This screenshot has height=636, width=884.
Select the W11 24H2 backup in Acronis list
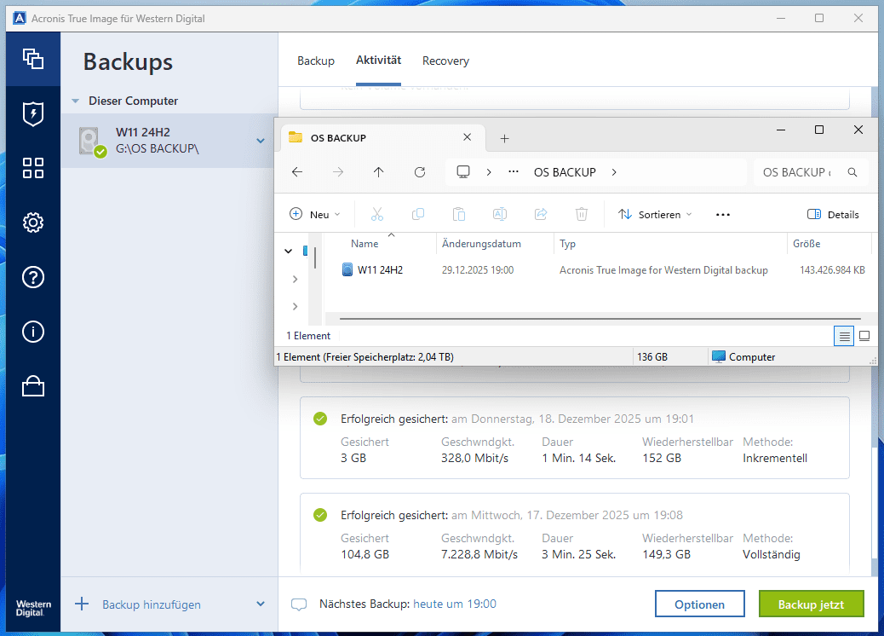click(169, 141)
